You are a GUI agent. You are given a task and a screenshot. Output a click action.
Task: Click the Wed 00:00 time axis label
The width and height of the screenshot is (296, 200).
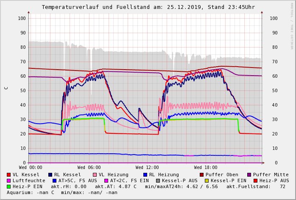pos(31,168)
